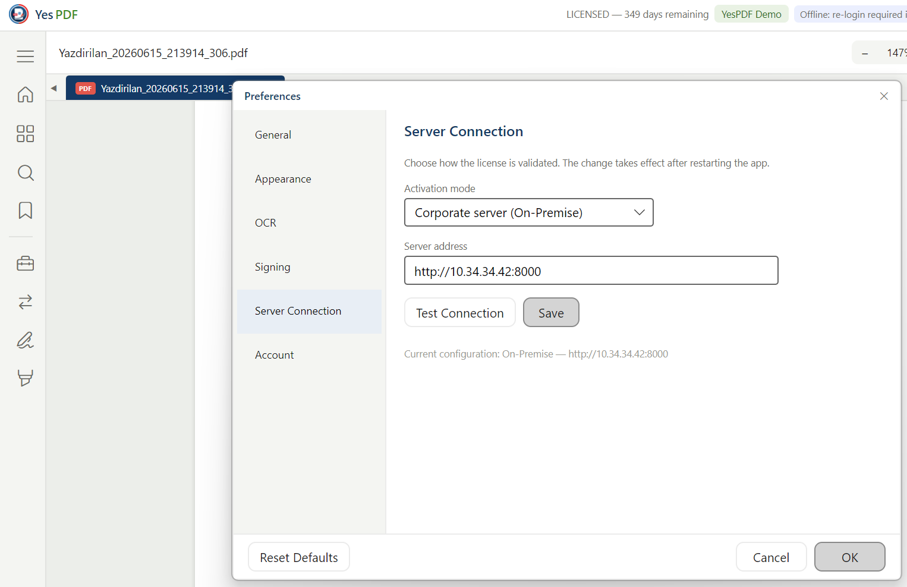
Task: Click the Reset Defaults button
Action: click(x=299, y=557)
